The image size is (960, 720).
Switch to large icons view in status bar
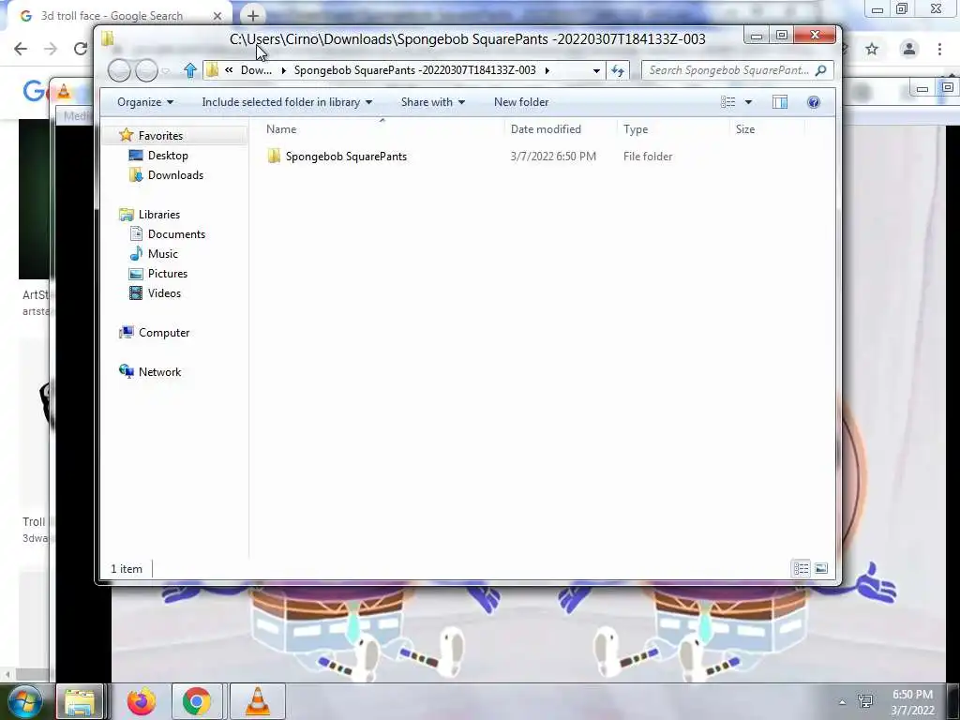coord(821,569)
